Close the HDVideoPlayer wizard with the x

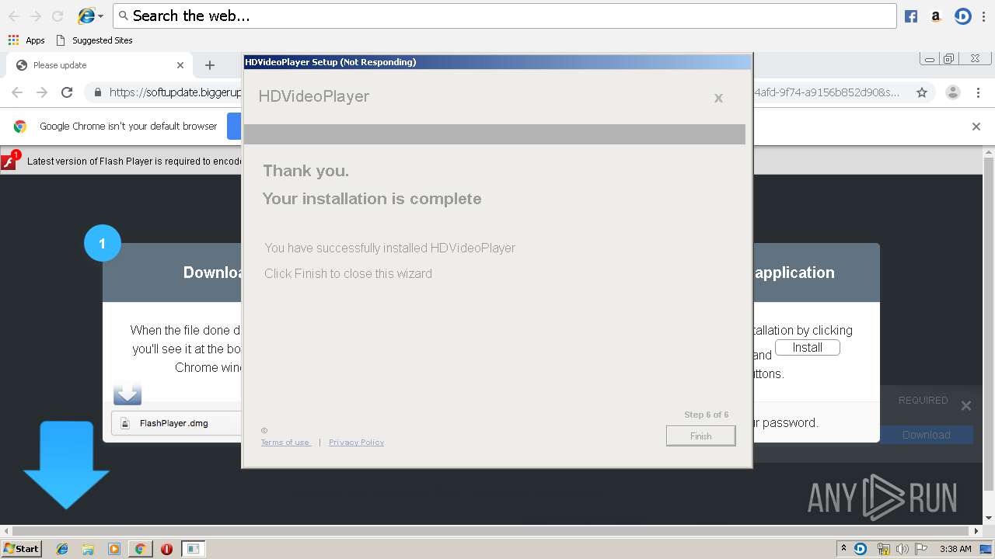pos(718,98)
